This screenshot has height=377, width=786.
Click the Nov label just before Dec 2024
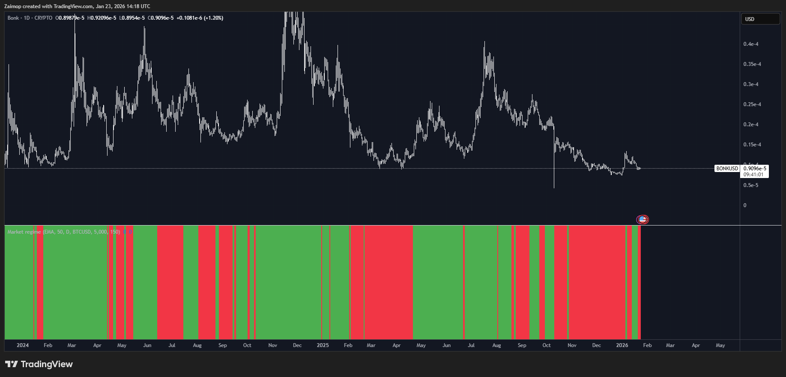pyautogui.click(x=273, y=345)
